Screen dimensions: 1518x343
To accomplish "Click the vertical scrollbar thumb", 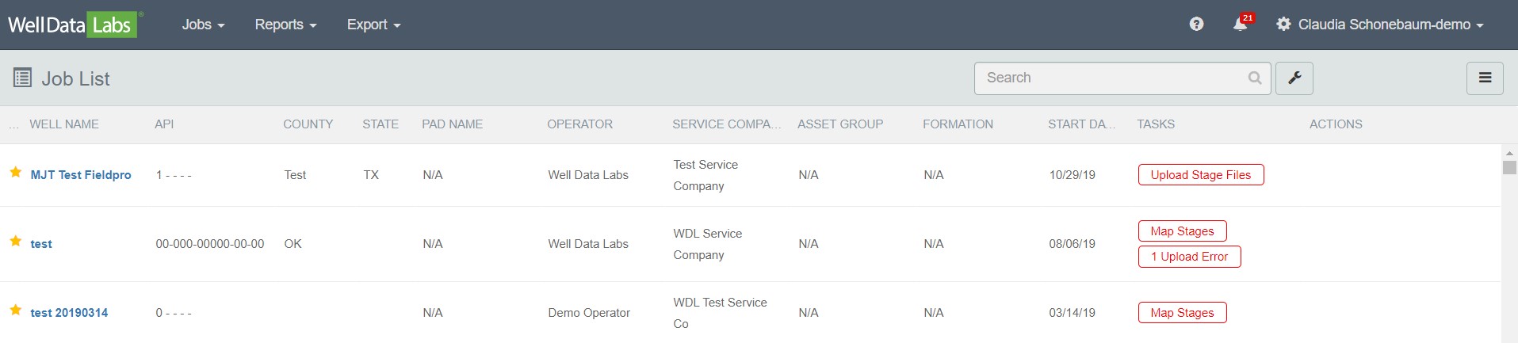I will coord(1509,167).
